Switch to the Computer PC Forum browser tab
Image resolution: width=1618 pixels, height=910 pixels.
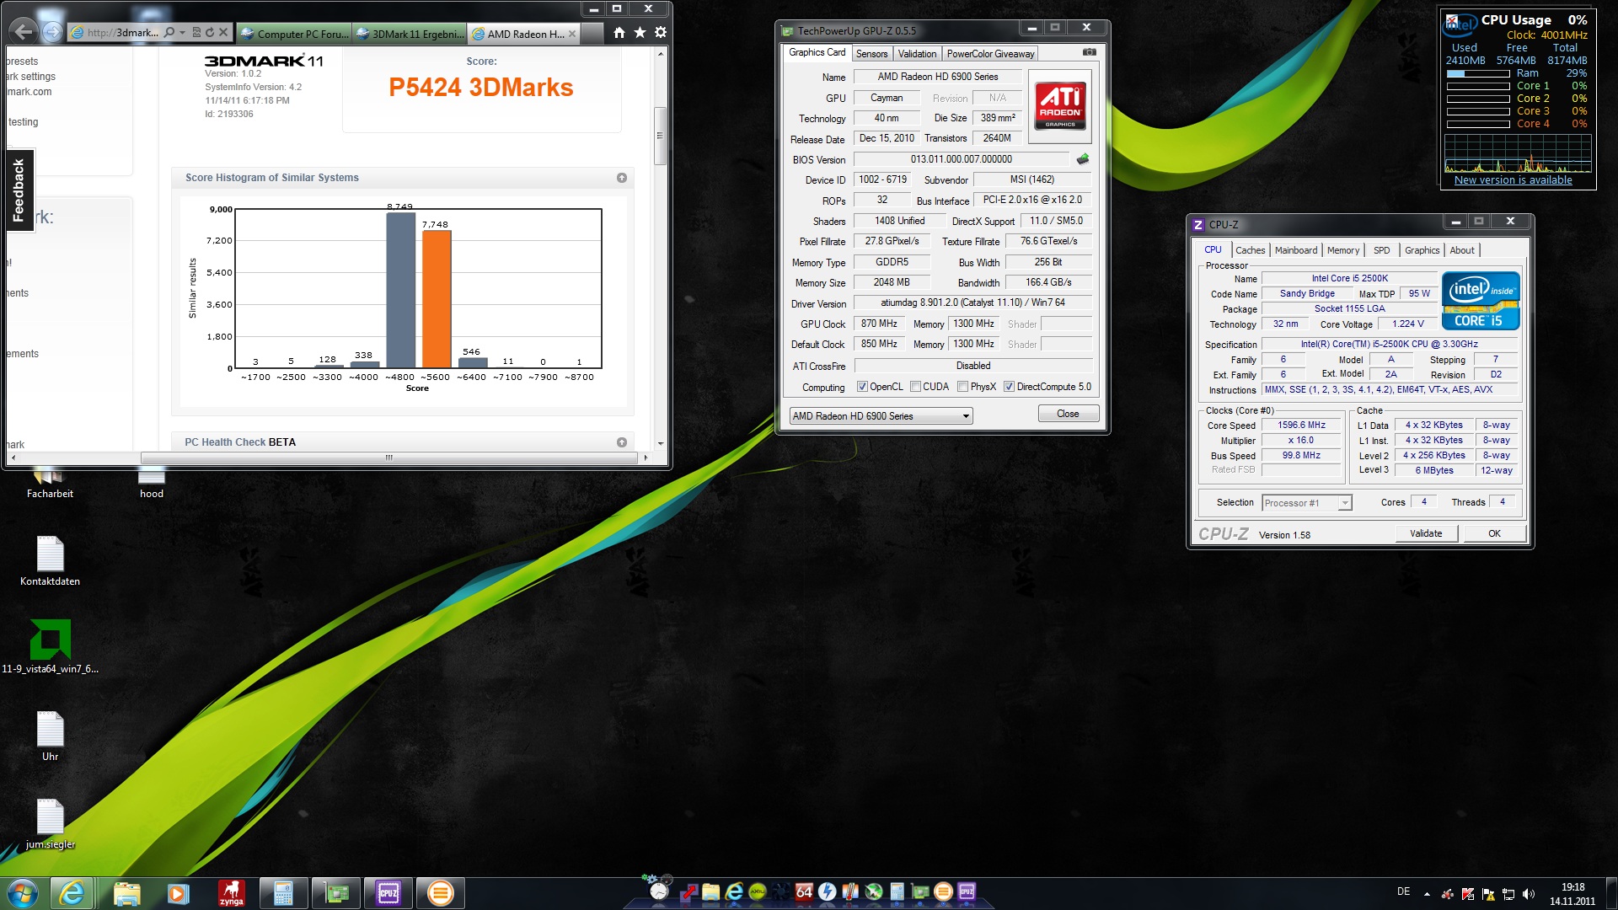(x=294, y=34)
